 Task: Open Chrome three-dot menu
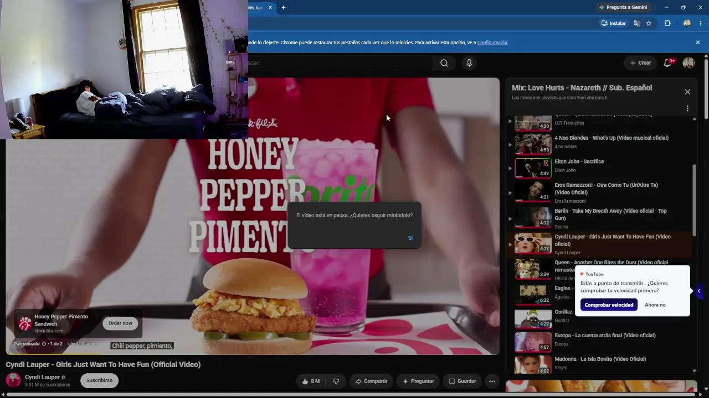(701, 23)
